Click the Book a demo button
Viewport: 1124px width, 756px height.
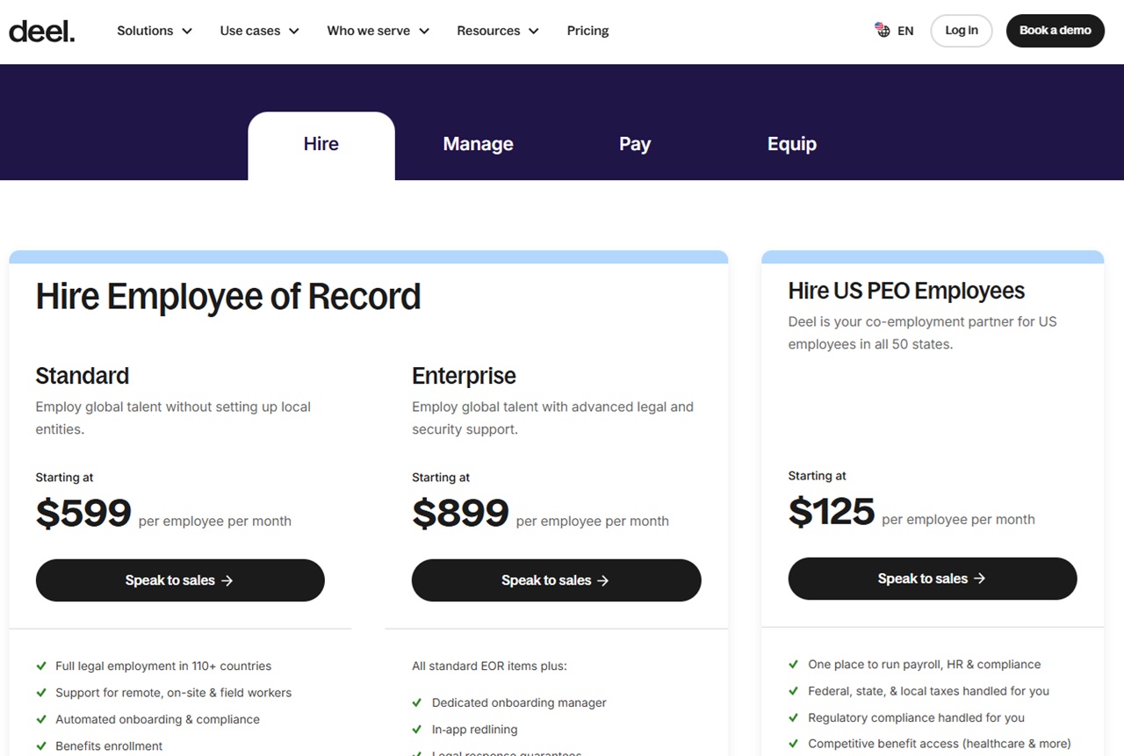point(1055,31)
